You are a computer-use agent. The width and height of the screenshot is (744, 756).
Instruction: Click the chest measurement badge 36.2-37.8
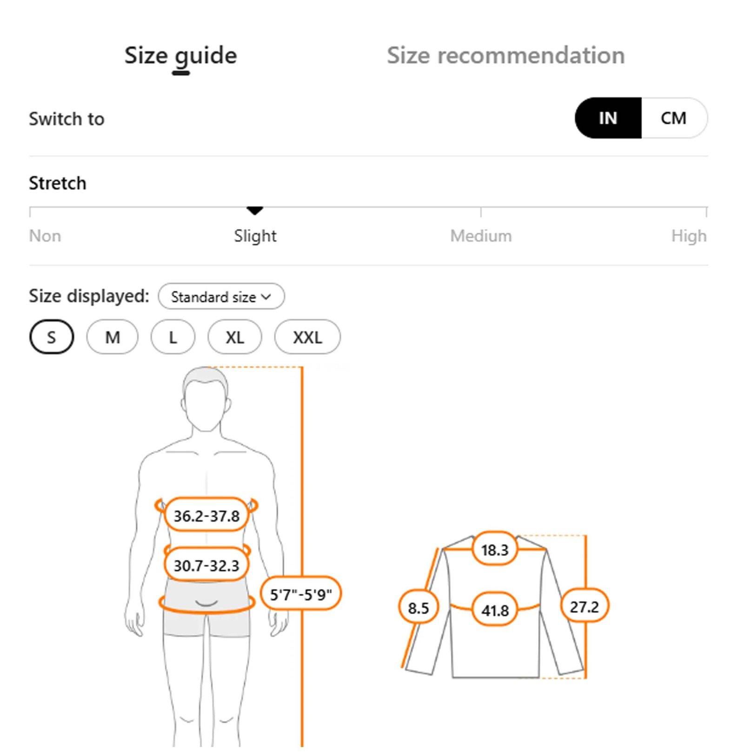coord(206,516)
